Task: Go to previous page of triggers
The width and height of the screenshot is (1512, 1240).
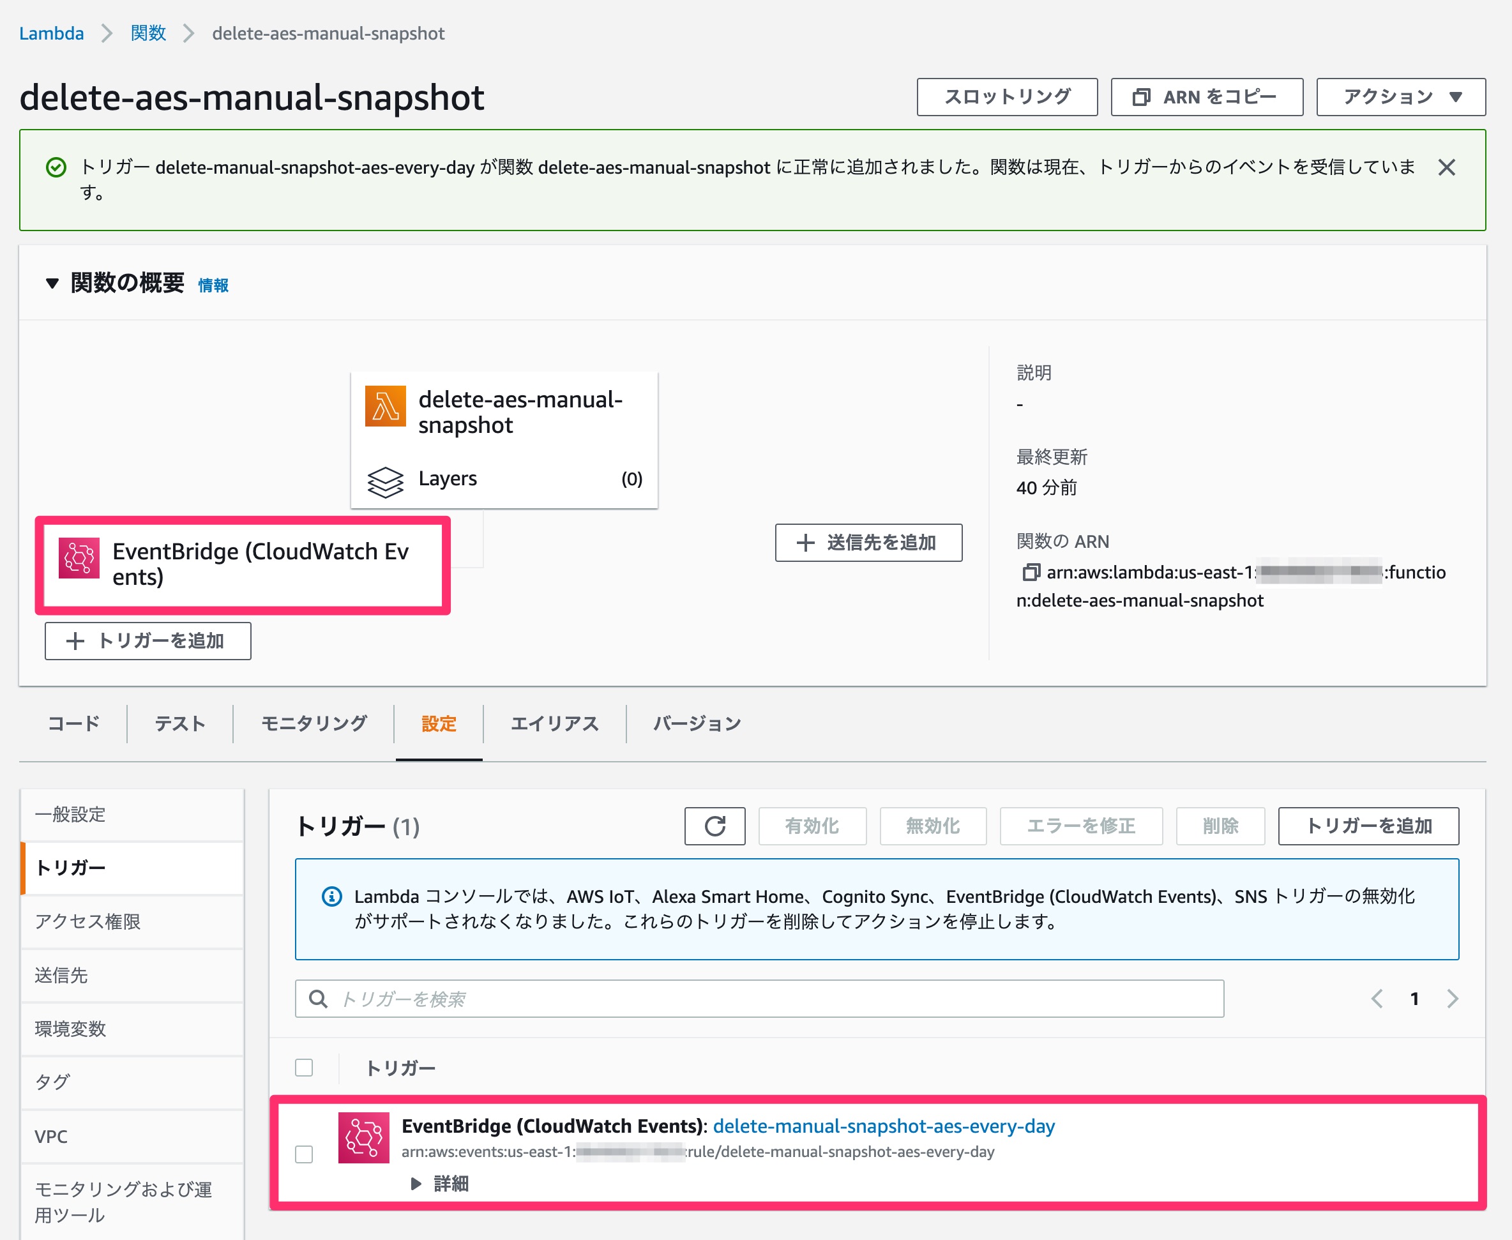Action: [x=1377, y=999]
